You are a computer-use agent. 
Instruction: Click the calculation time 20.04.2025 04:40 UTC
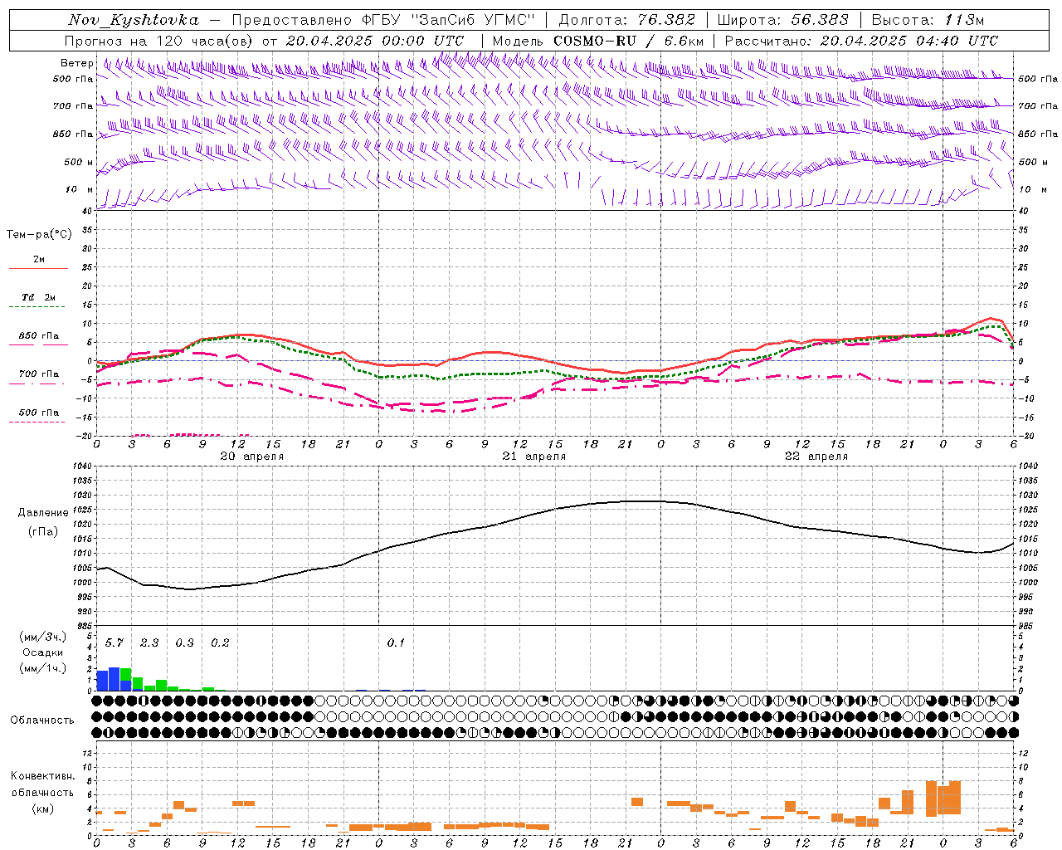point(909,41)
